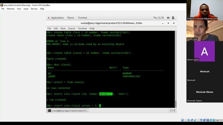
Task: Click the '1 row created.' output line
Action: [x=56, y=100]
